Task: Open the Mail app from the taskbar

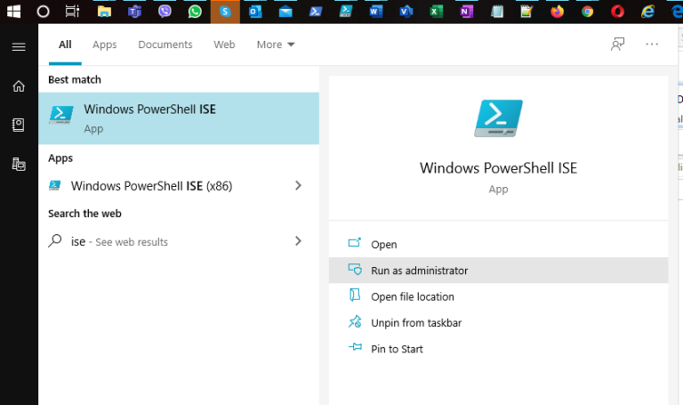Action: tap(285, 12)
